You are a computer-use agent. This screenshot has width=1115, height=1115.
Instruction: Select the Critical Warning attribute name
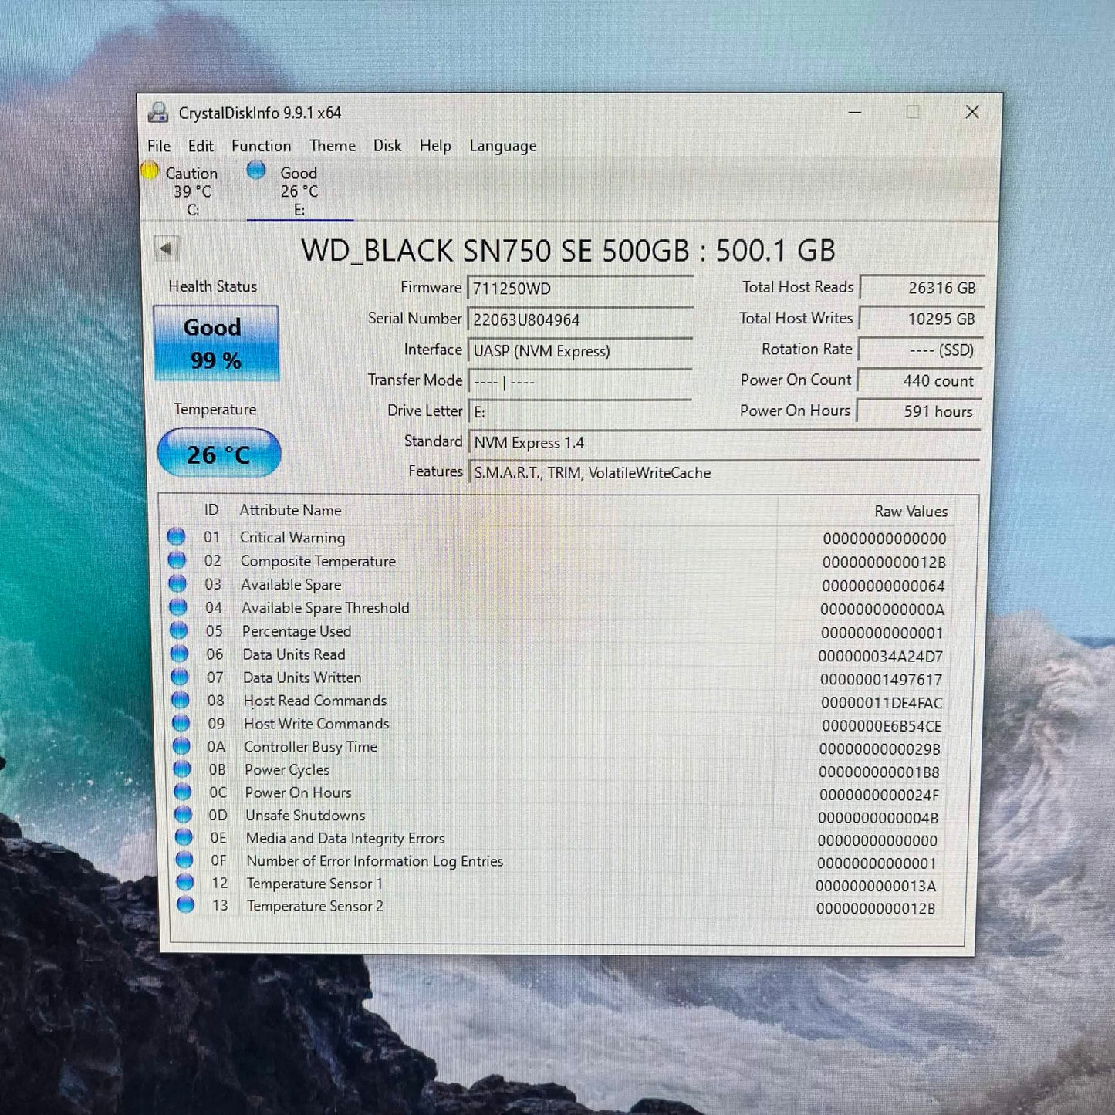tap(292, 538)
